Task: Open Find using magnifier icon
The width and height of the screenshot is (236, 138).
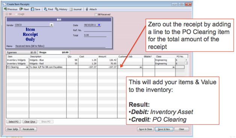Action: point(45,9)
